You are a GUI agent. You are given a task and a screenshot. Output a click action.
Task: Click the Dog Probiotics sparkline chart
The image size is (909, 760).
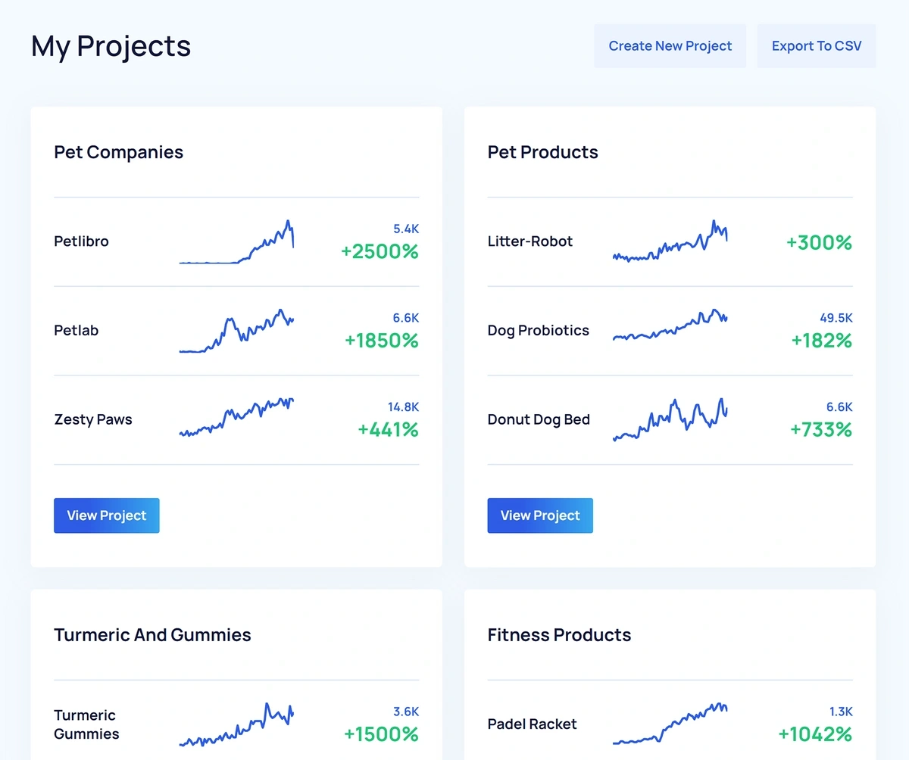670,325
